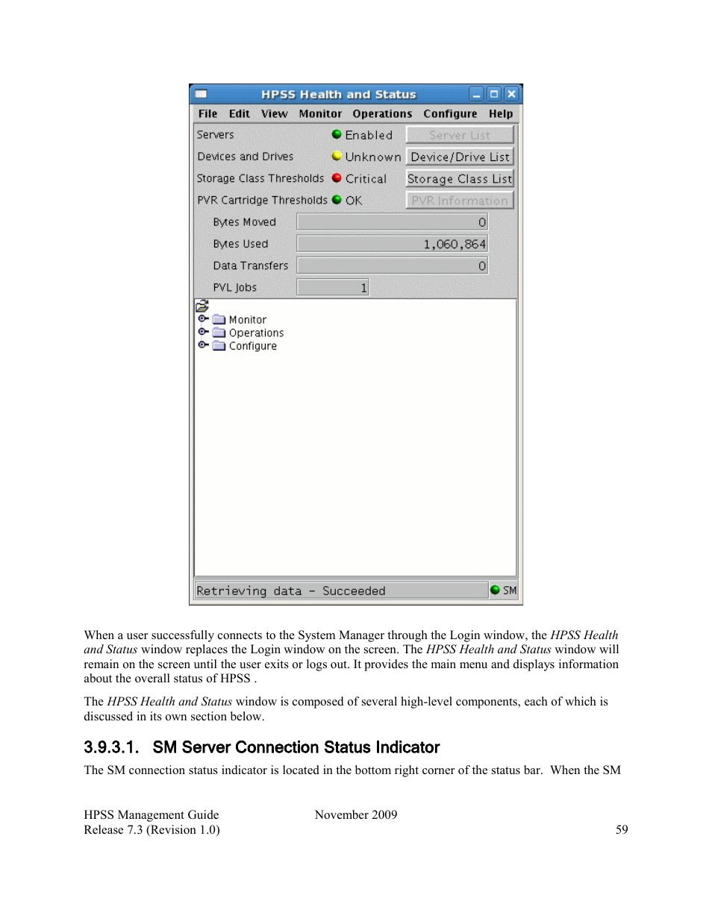The image size is (712, 921).
Task: Click the 'SM' label in status bar
Action: point(510,590)
